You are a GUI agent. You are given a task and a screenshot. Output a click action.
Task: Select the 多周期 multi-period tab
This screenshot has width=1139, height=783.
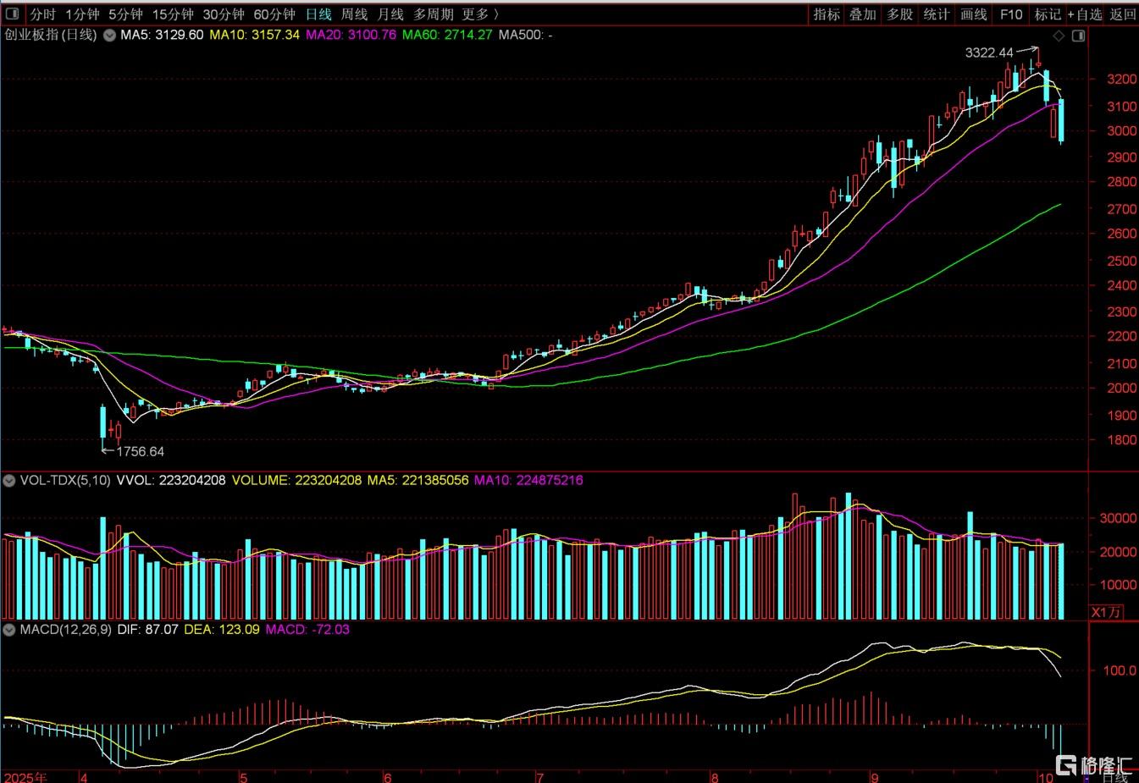[x=434, y=14]
